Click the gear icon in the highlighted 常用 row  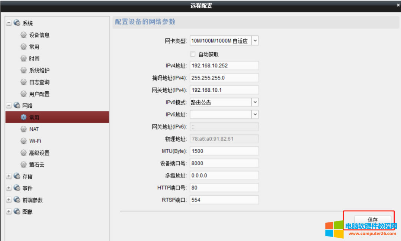point(23,117)
